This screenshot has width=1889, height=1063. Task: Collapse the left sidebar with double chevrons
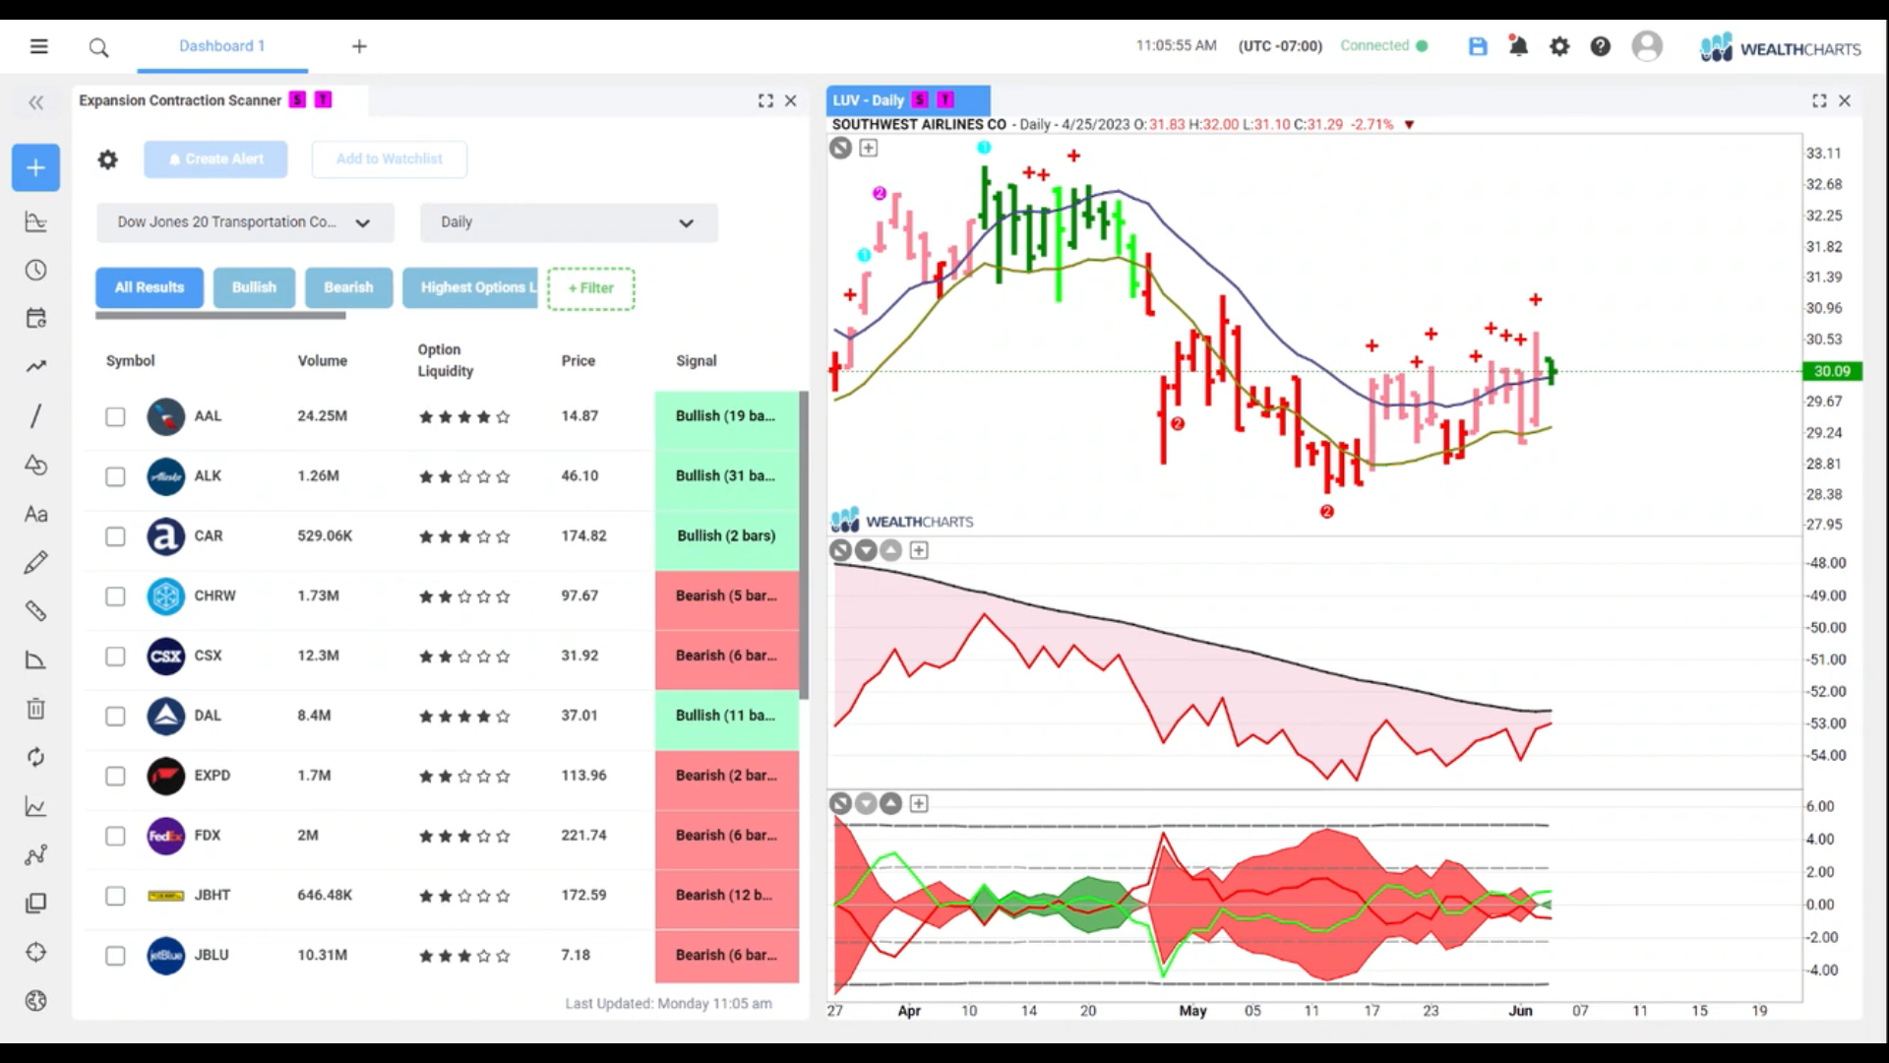point(36,102)
